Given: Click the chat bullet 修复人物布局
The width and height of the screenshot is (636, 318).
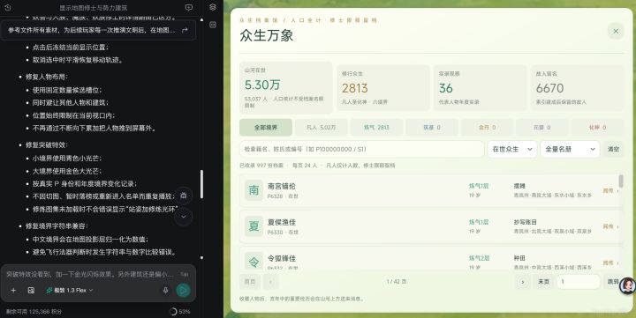Looking at the screenshot, I should [x=46, y=77].
